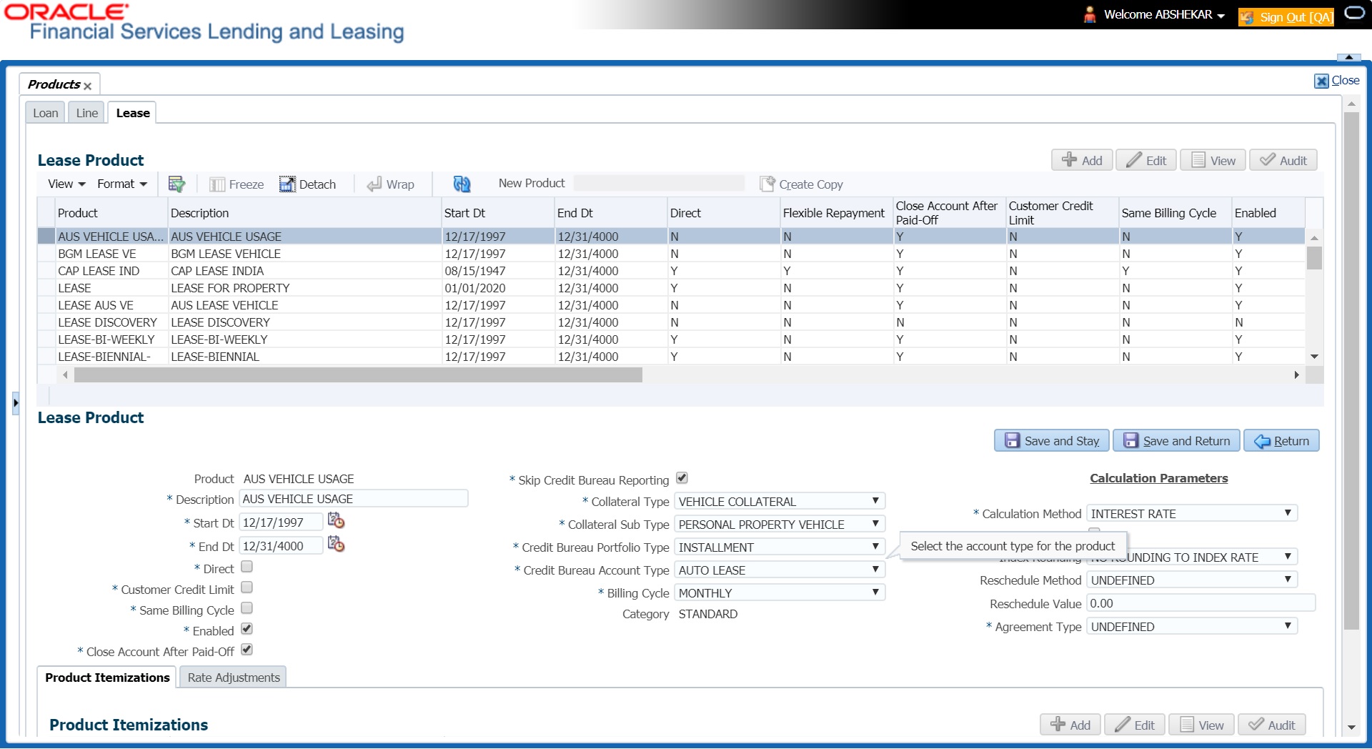Open the Reschedule Method dropdown
The width and height of the screenshot is (1372, 749).
1192,580
